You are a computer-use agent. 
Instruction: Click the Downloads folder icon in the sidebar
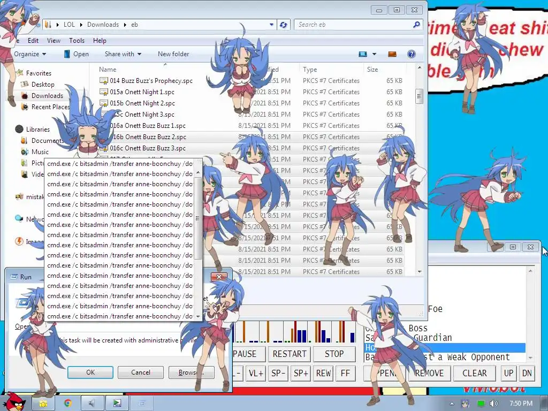[25, 95]
